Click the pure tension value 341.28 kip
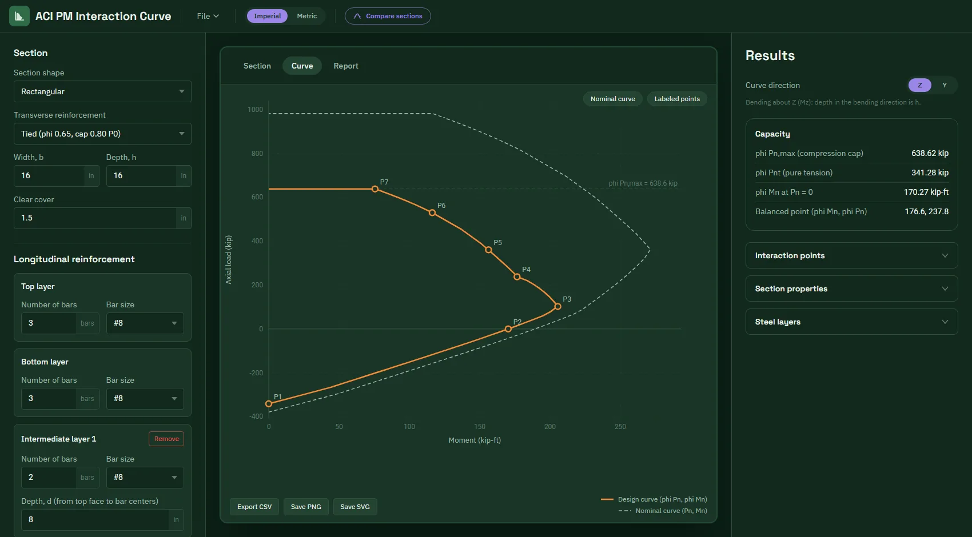The image size is (972, 537). pyautogui.click(x=930, y=173)
